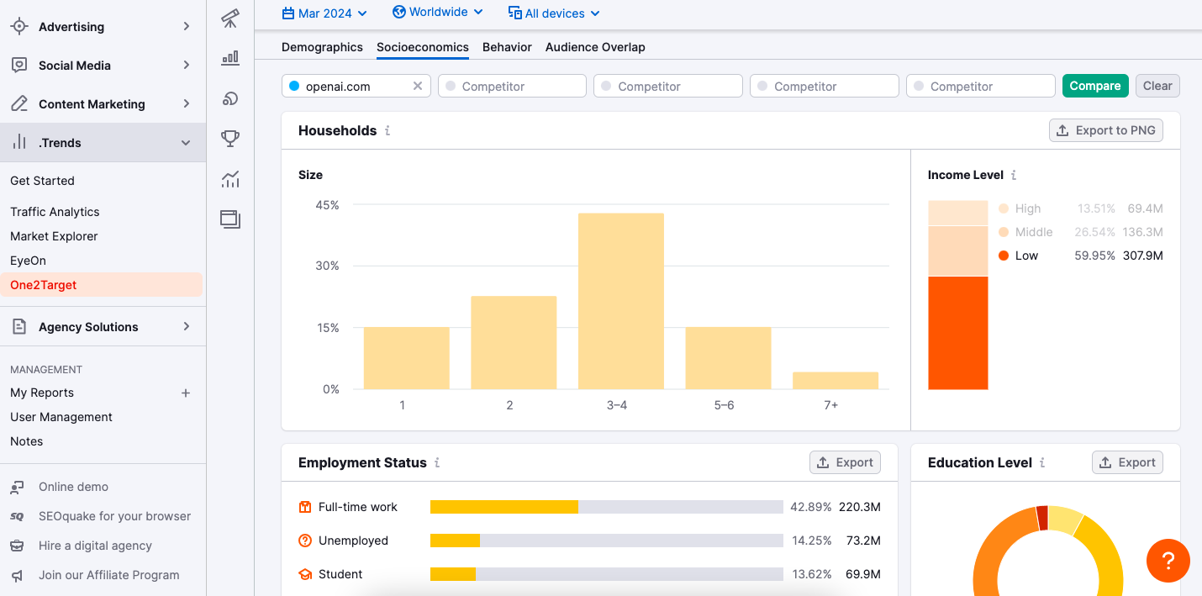This screenshot has height=596, width=1202.
Task: Click info icon next to Households title
Action: [x=387, y=131]
